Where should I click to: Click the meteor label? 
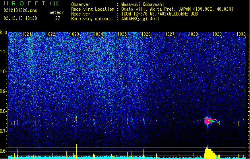[56, 12]
